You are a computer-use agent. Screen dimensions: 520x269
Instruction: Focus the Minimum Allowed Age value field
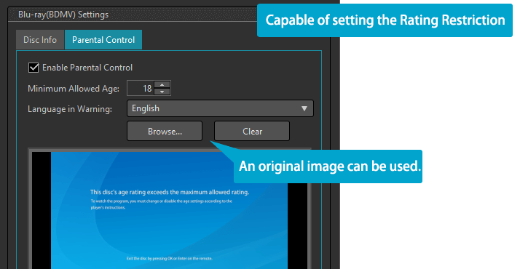141,89
